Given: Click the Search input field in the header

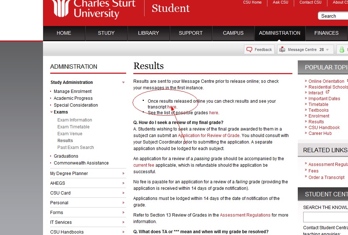Looking at the screenshot, I should 332,16.
